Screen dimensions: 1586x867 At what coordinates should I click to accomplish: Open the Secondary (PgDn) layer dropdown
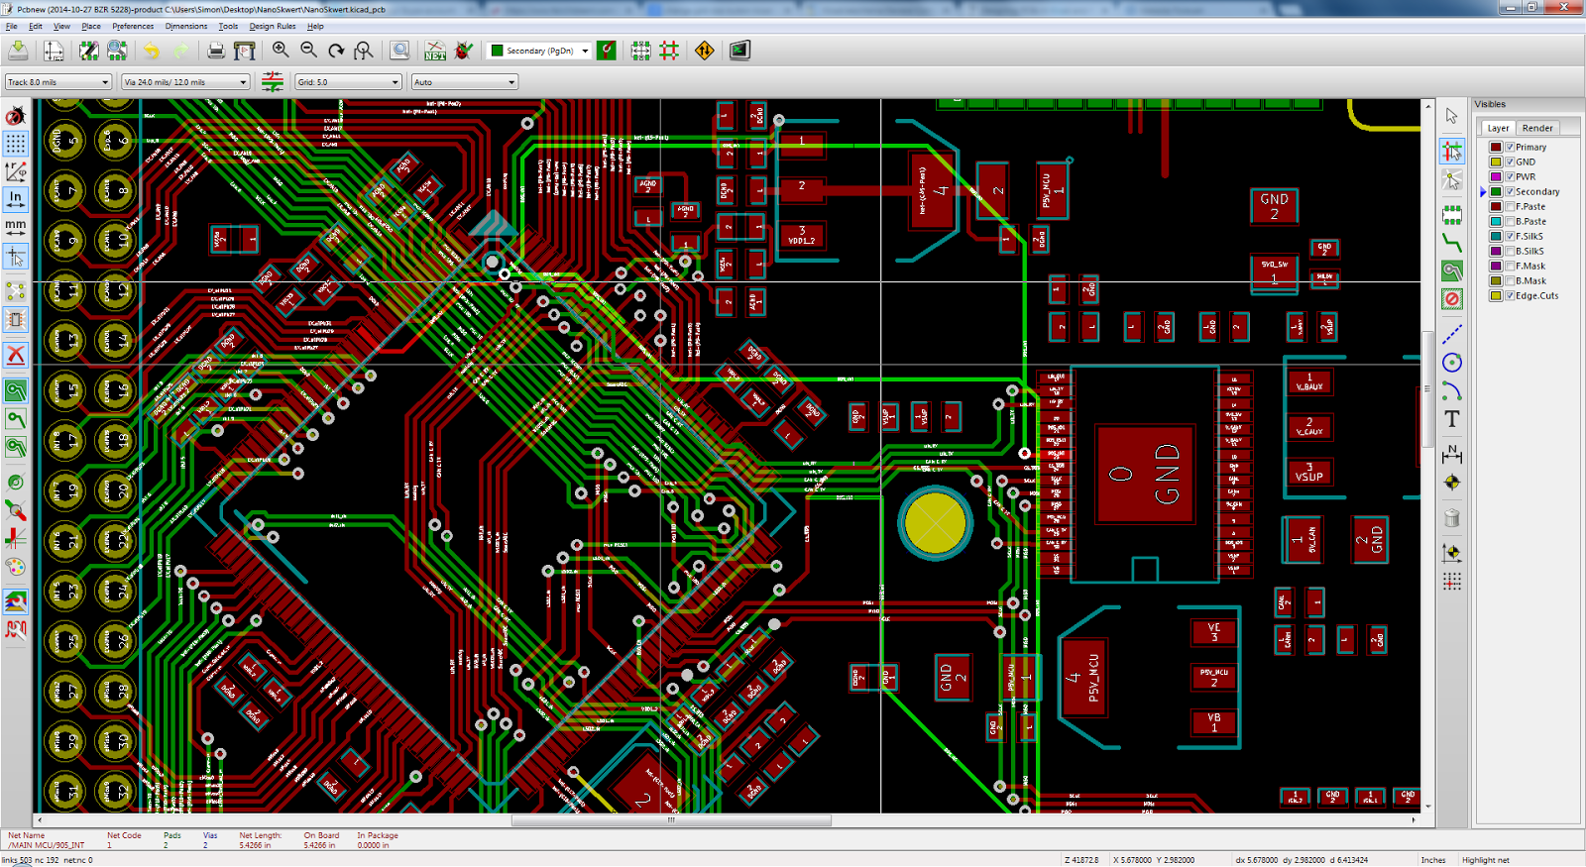click(539, 51)
